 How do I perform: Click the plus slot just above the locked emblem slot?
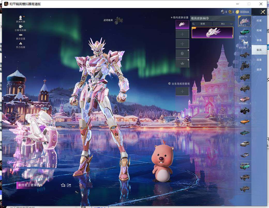tap(182, 44)
